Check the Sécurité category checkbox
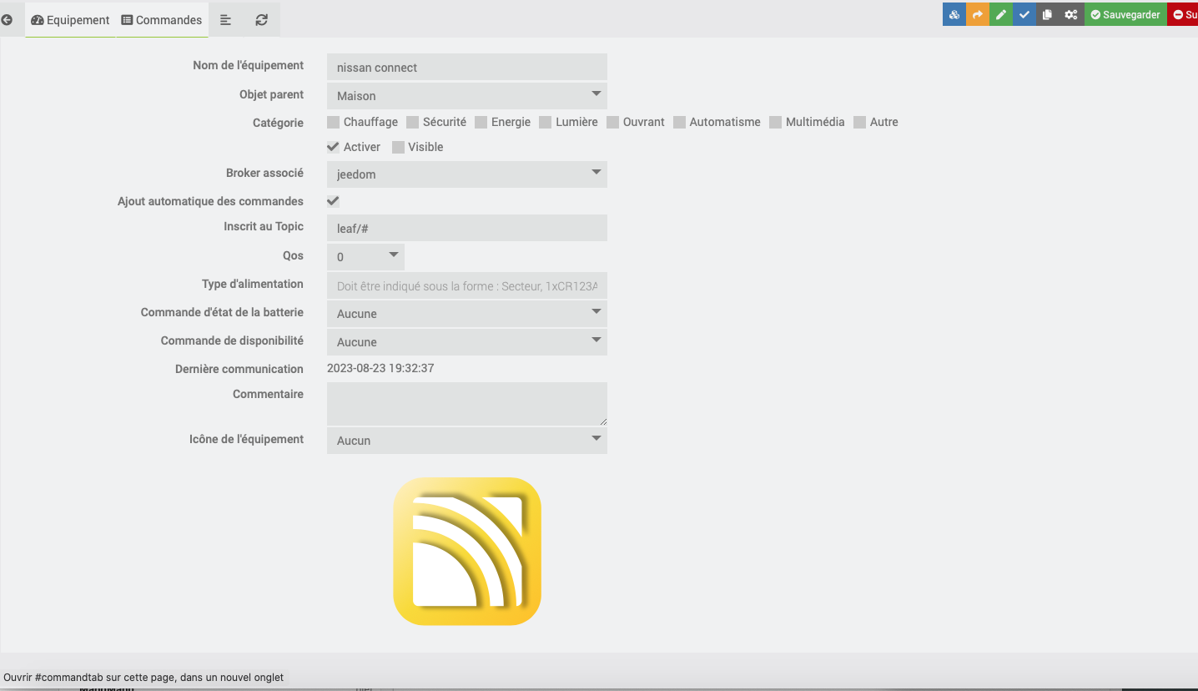The height and width of the screenshot is (691, 1198). pos(412,122)
